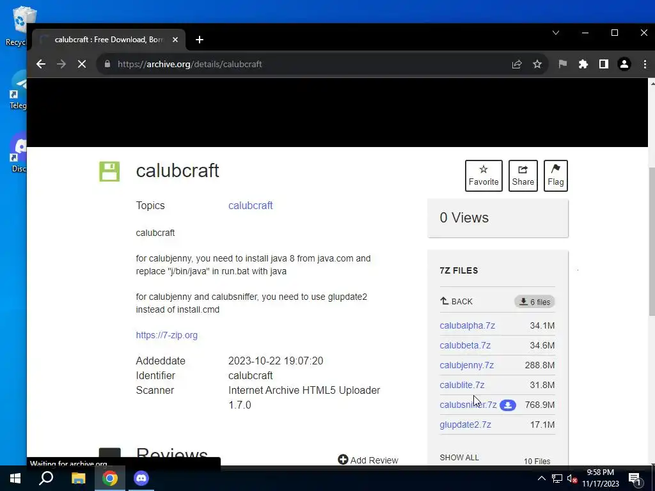Open the Extensions puzzle menu
This screenshot has height=491, width=655.
pyautogui.click(x=583, y=64)
